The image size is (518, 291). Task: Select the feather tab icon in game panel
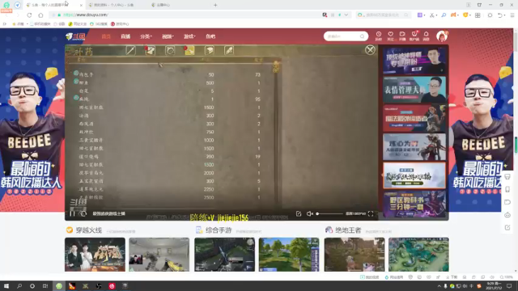229,50
